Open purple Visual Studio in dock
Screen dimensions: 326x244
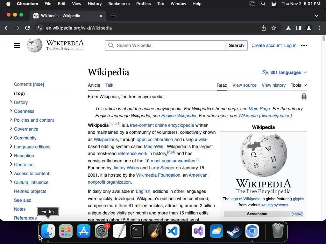[x=199, y=231]
